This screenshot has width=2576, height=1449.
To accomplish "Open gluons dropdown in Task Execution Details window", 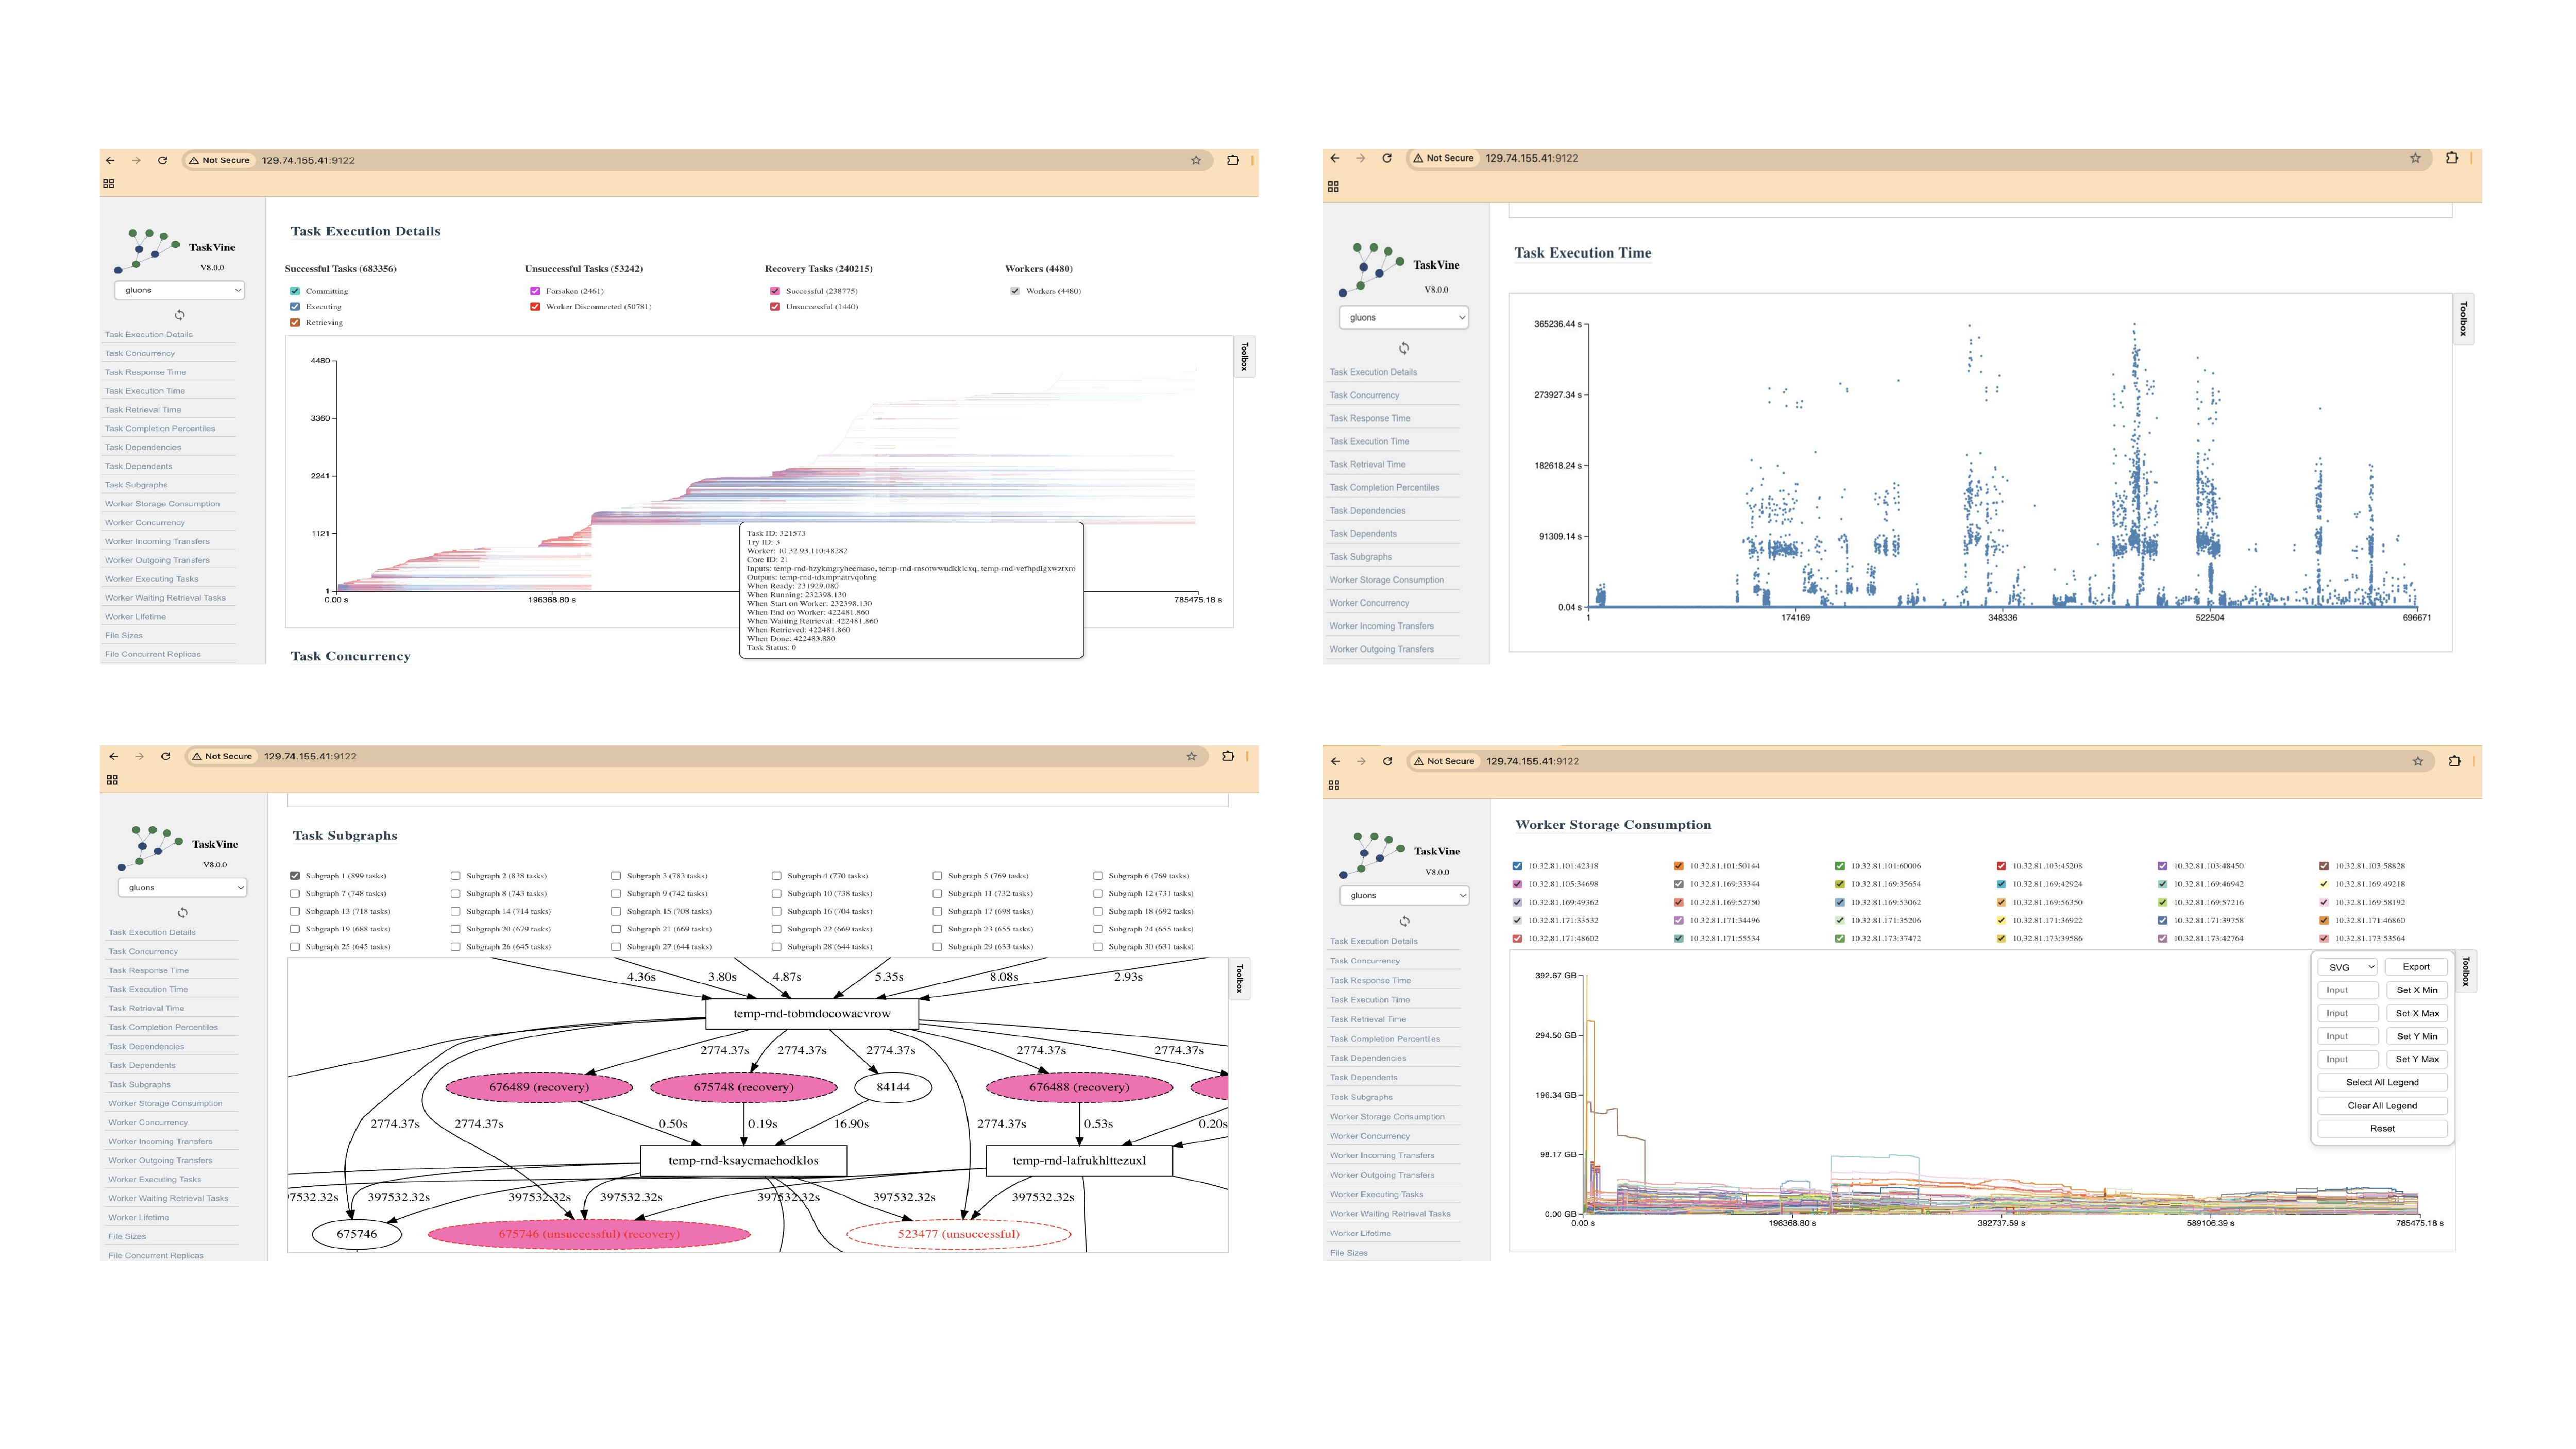I will click(180, 290).
